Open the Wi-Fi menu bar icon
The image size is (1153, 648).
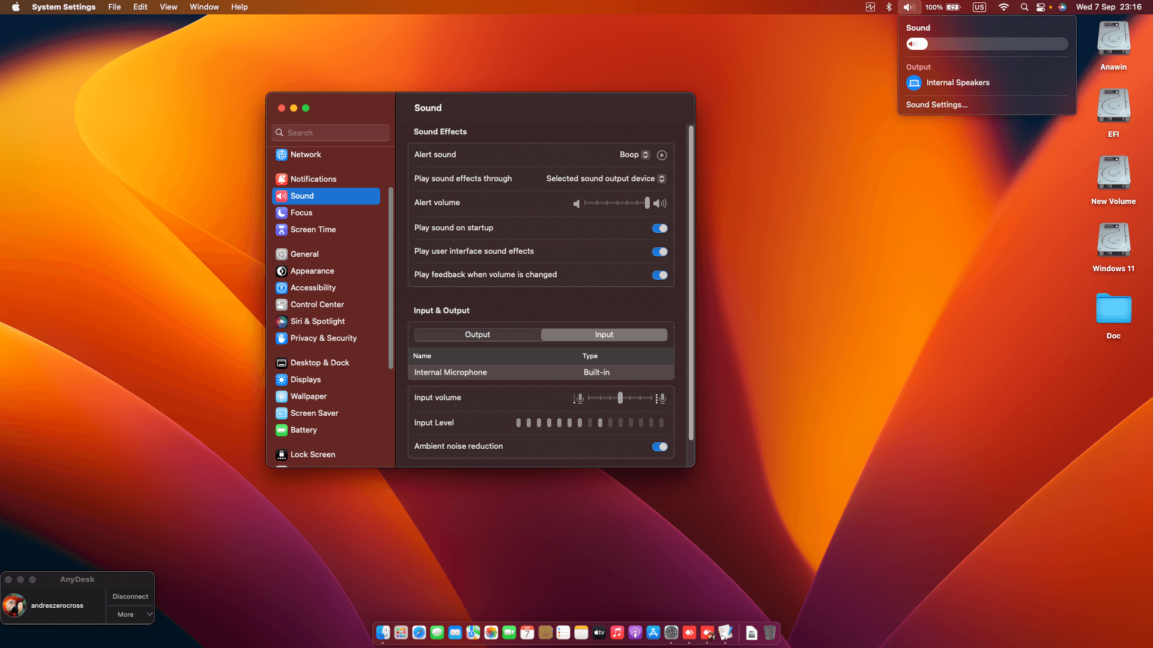[x=1003, y=7]
